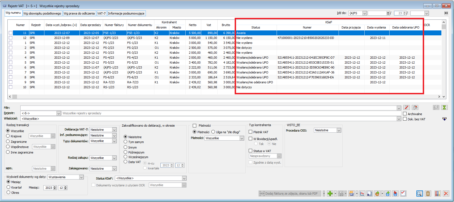The width and height of the screenshot is (454, 202).
Task: Click the double arrow fast-forward icon at top right
Action: [446, 13]
